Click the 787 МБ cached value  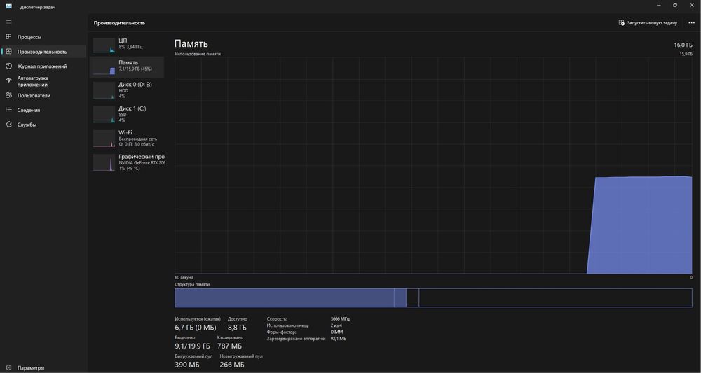tap(229, 346)
